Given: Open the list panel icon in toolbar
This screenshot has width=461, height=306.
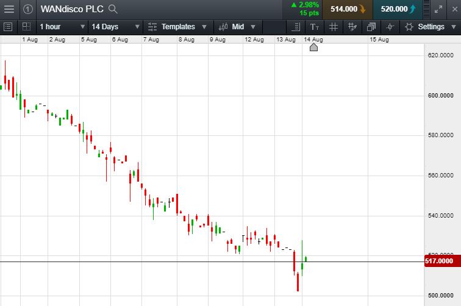Looking at the screenshot, I should (8, 27).
